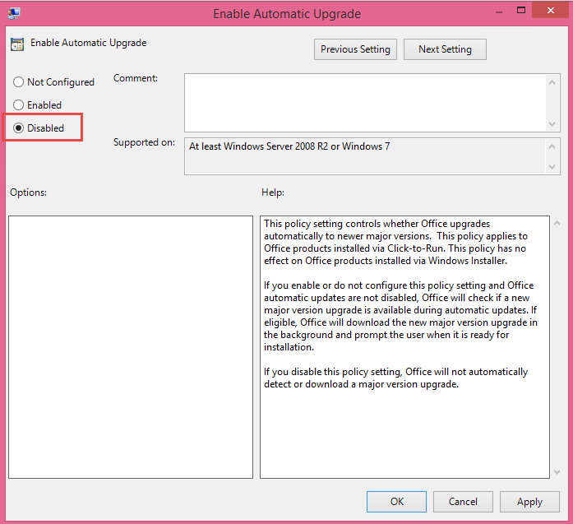
Task: Confirm the setting with OK
Action: pos(396,502)
